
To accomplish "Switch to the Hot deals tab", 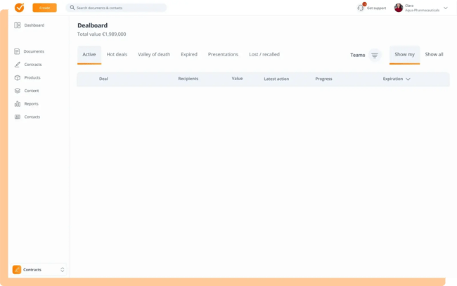I will click(x=117, y=55).
